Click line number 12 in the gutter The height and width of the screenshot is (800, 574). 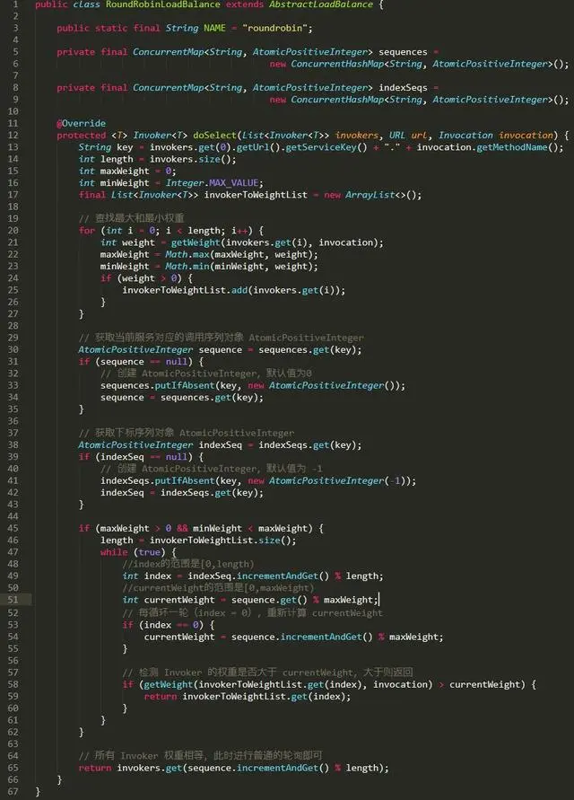pyautogui.click(x=13, y=136)
